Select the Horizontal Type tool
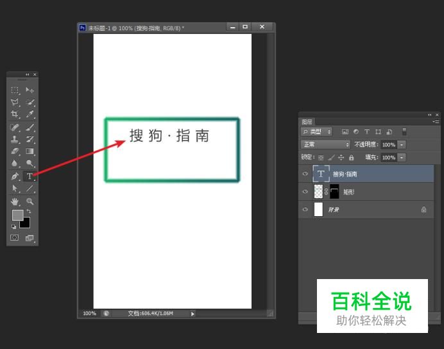The image size is (444, 349). (x=30, y=176)
